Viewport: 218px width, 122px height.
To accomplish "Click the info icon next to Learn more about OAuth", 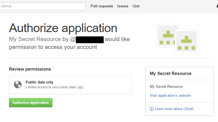I will (152, 109).
